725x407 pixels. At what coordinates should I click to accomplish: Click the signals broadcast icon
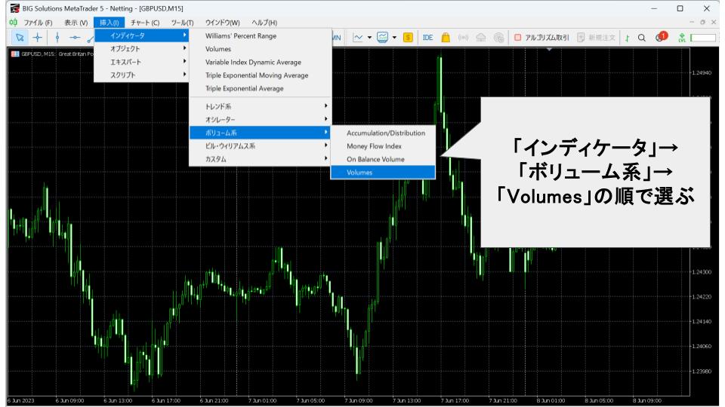pos(463,38)
